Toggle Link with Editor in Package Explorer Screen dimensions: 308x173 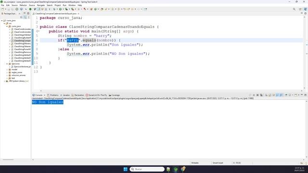click(26, 17)
